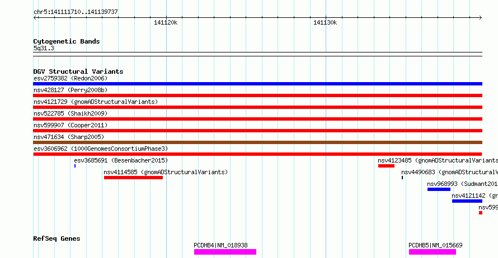Click the 5q31.3 band label

tap(44, 48)
